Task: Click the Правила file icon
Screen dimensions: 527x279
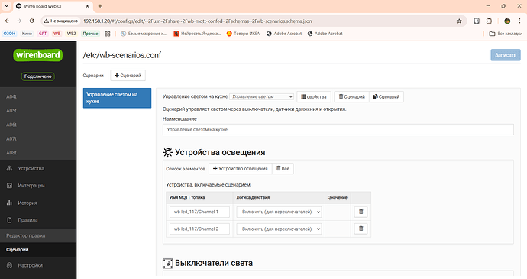Action: [x=9, y=220]
